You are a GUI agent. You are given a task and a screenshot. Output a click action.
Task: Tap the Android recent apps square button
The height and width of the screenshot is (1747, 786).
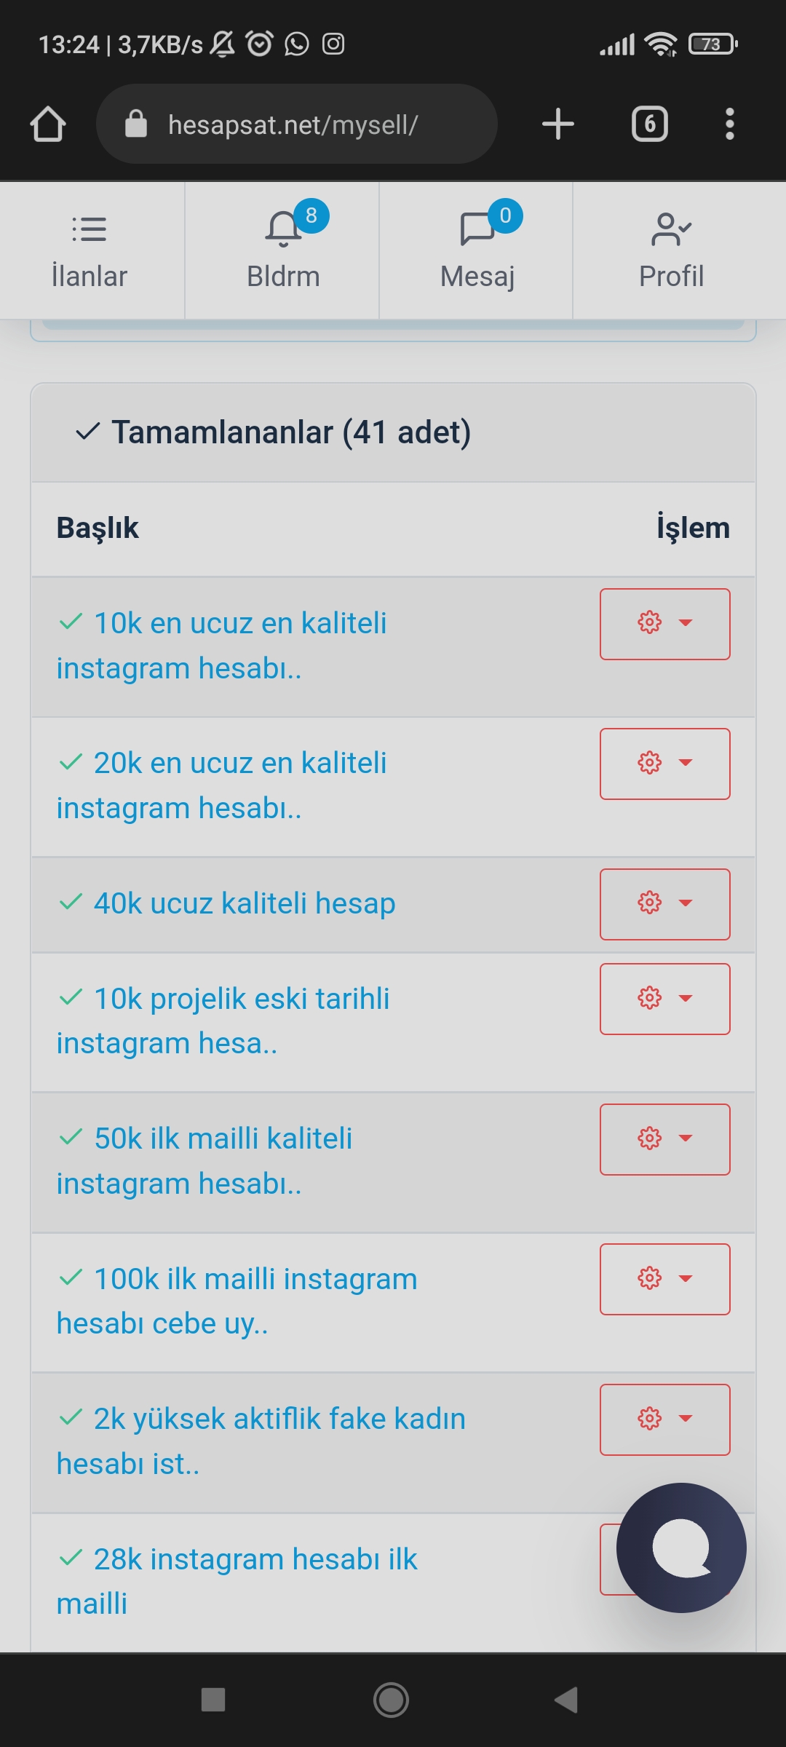tap(213, 1700)
